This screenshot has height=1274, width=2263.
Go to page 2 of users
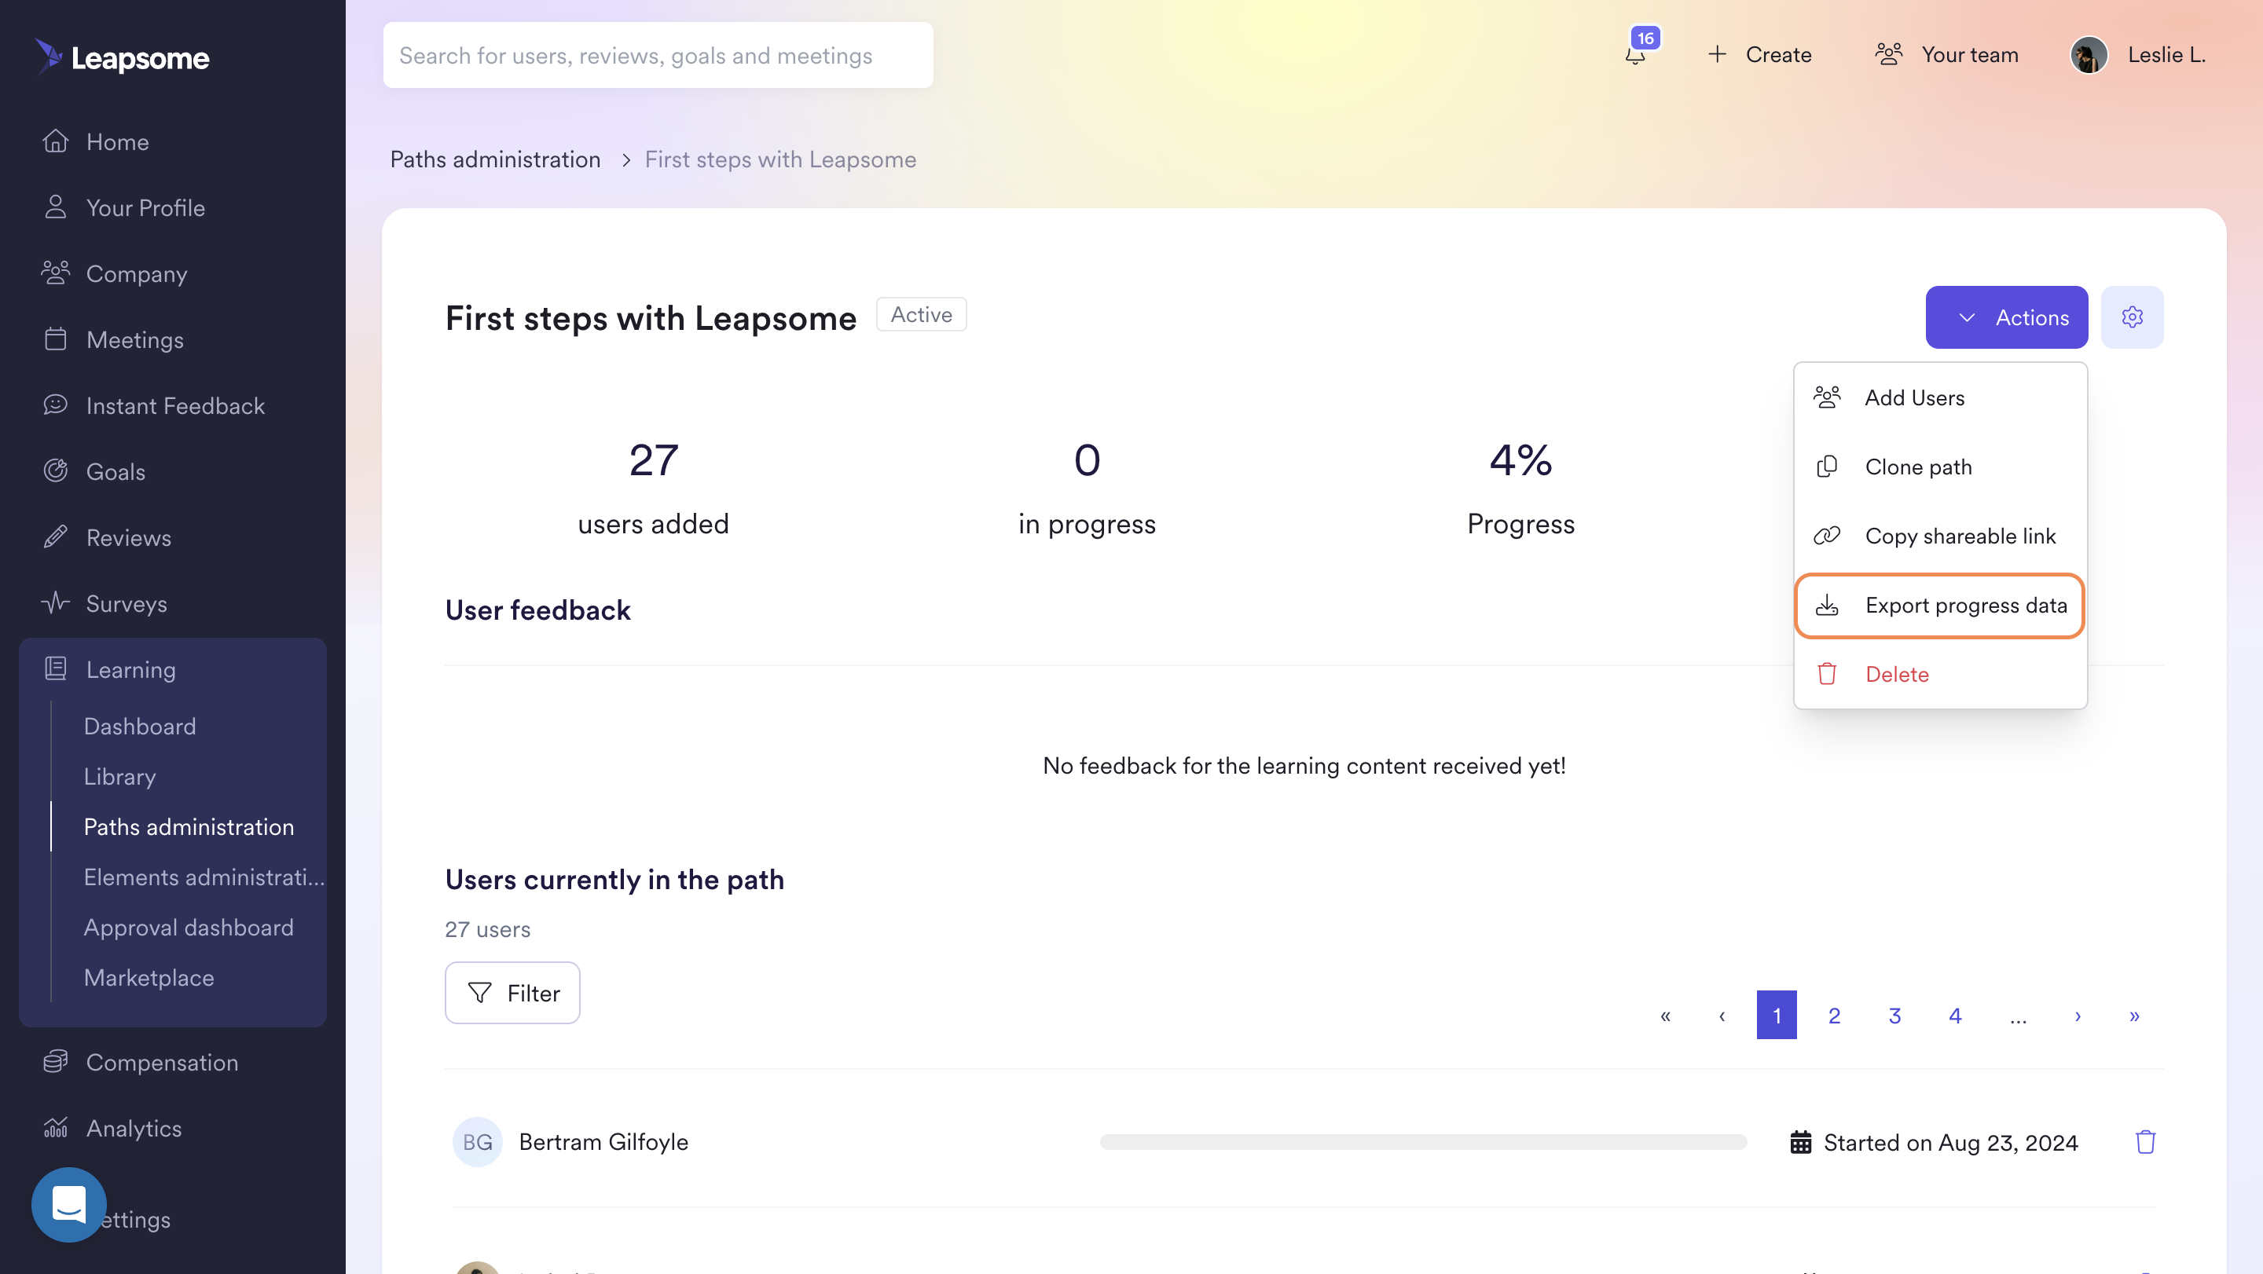click(x=1834, y=1015)
